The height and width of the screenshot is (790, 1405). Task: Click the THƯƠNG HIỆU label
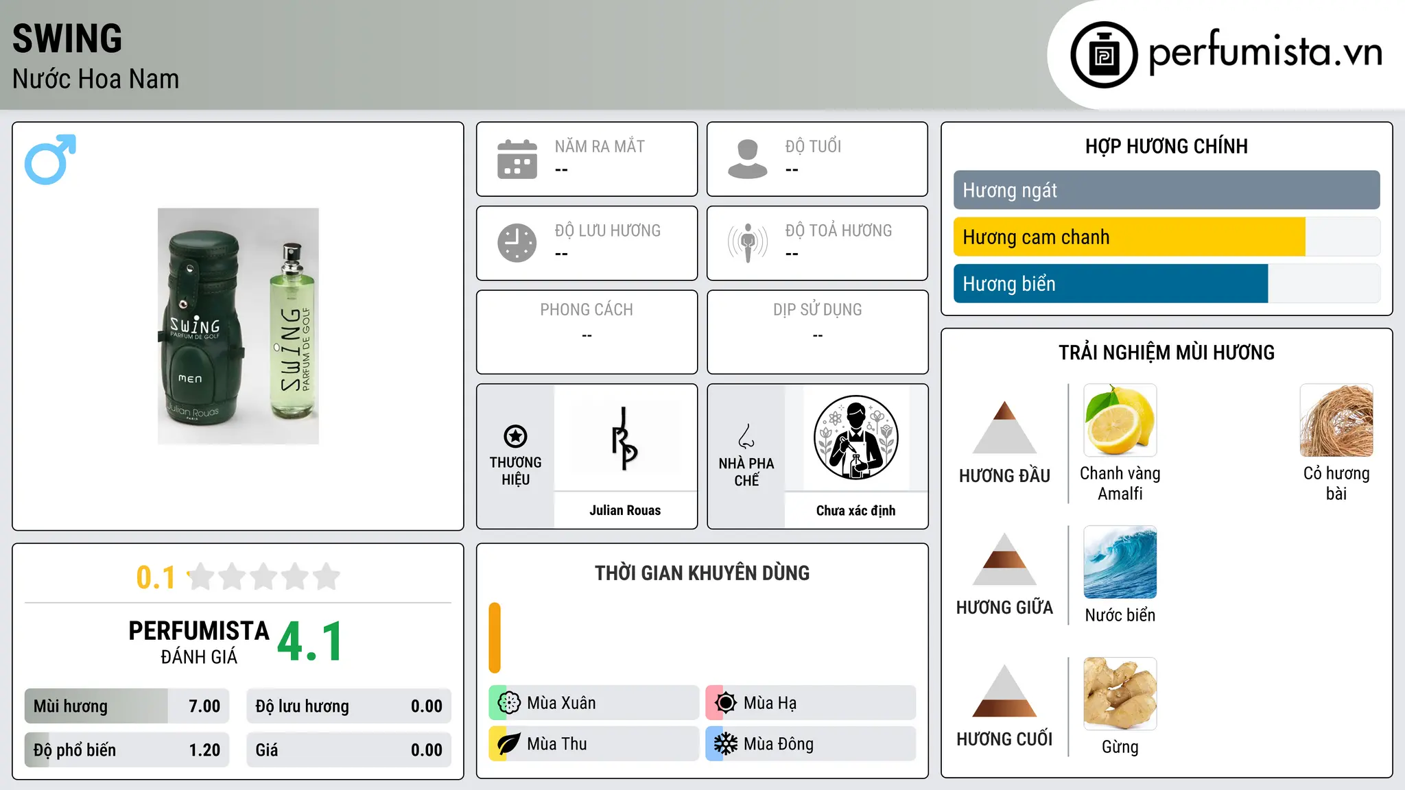(515, 471)
